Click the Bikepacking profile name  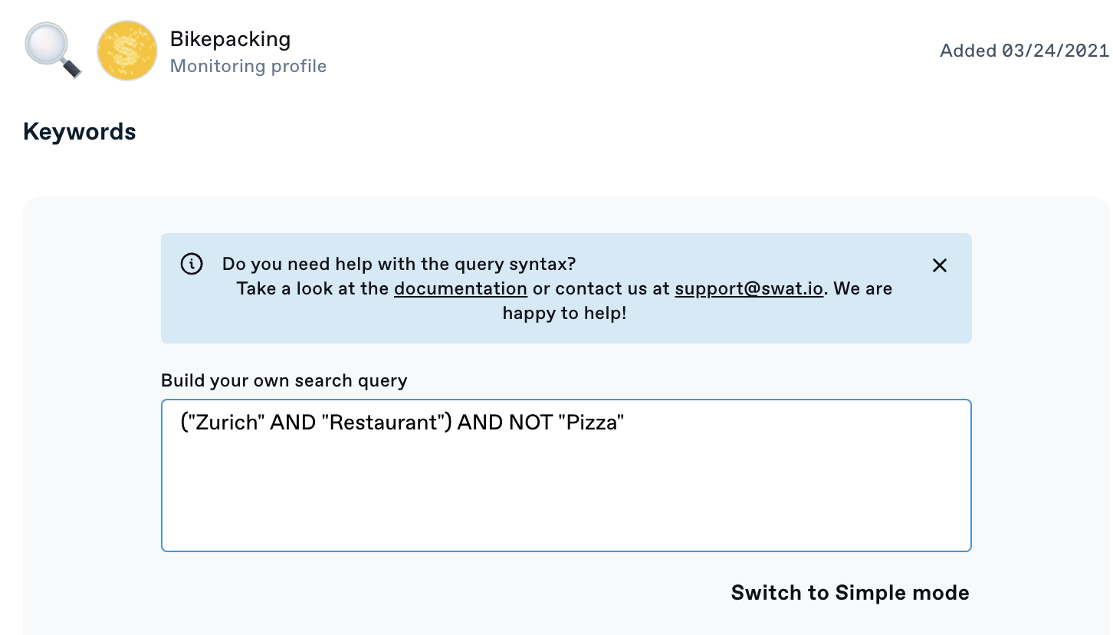[230, 39]
